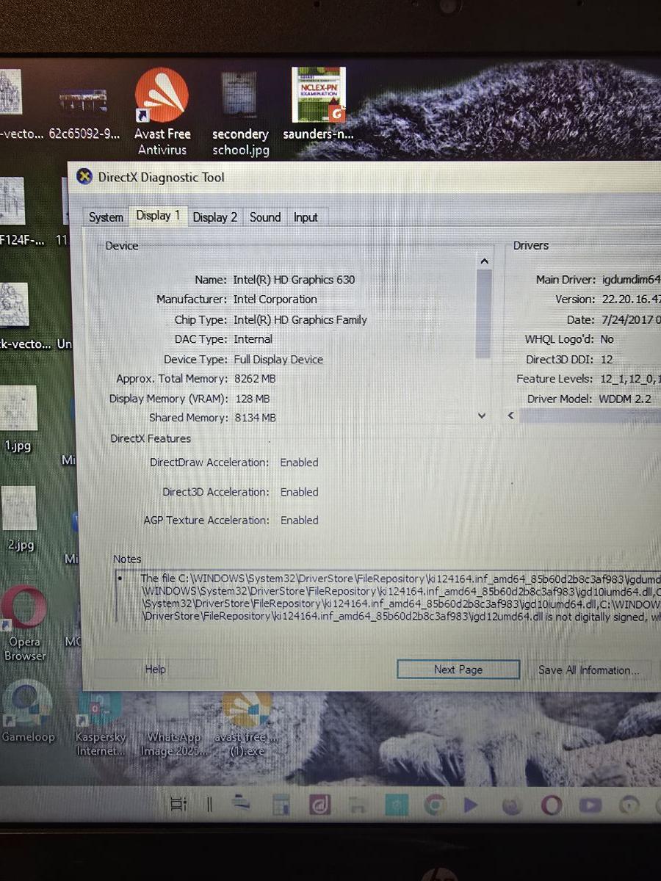Click AGP Texture Acceleration Enabled text

click(300, 520)
